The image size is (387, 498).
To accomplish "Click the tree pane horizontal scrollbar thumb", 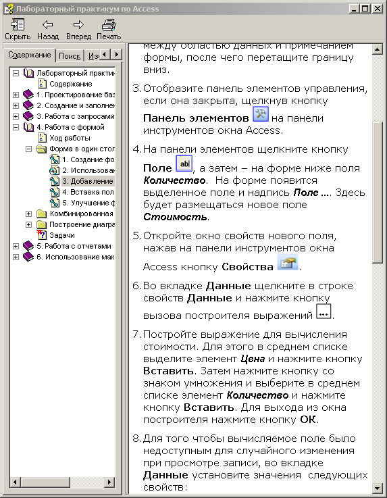I will point(45,482).
